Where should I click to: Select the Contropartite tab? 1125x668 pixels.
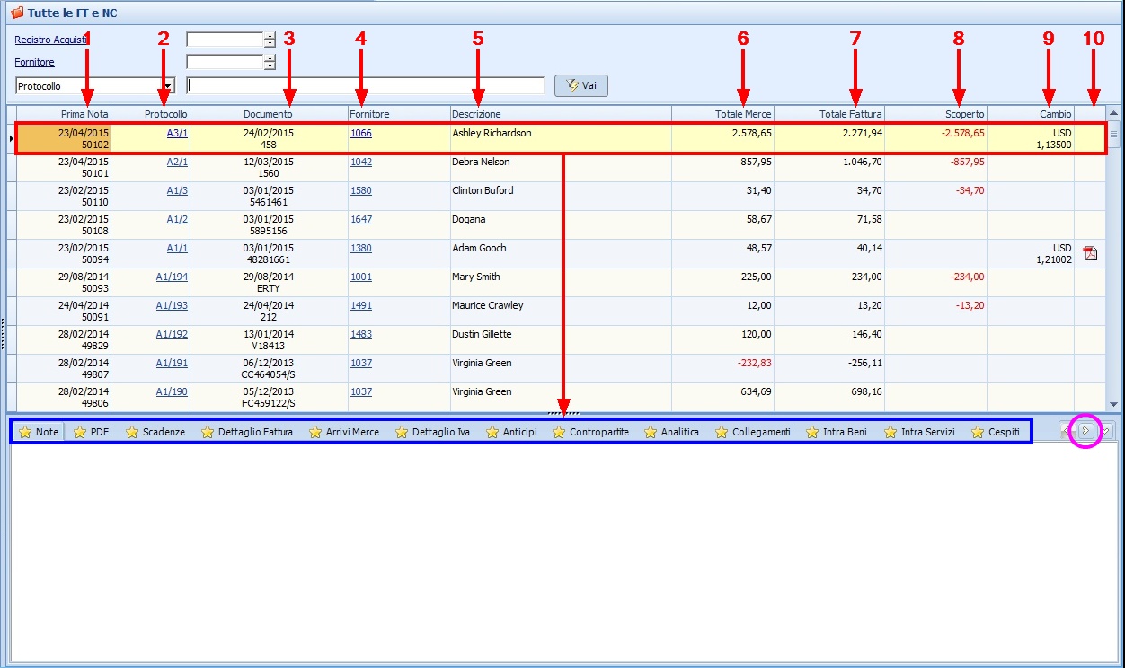point(591,432)
